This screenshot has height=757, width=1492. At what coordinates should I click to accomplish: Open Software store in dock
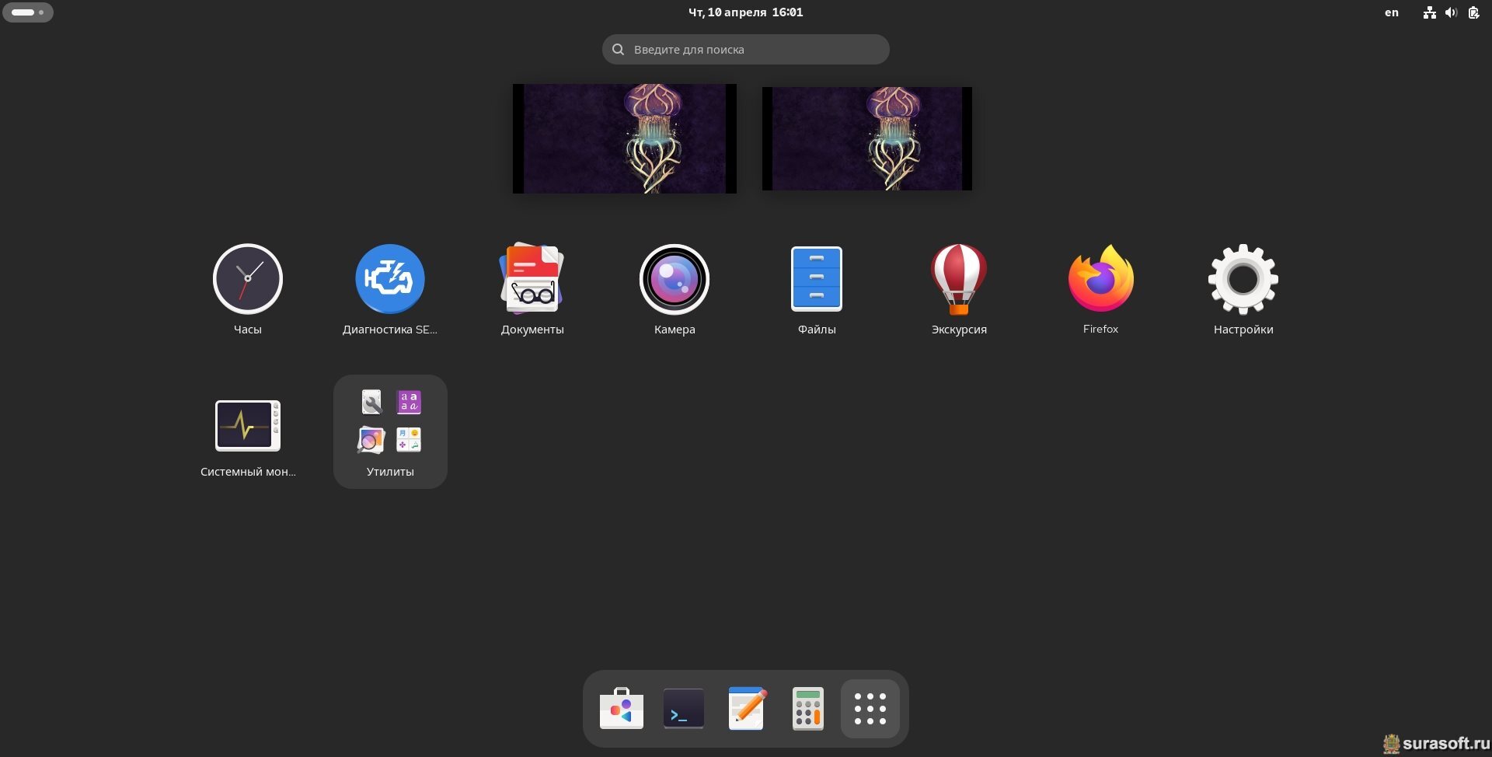[622, 708]
